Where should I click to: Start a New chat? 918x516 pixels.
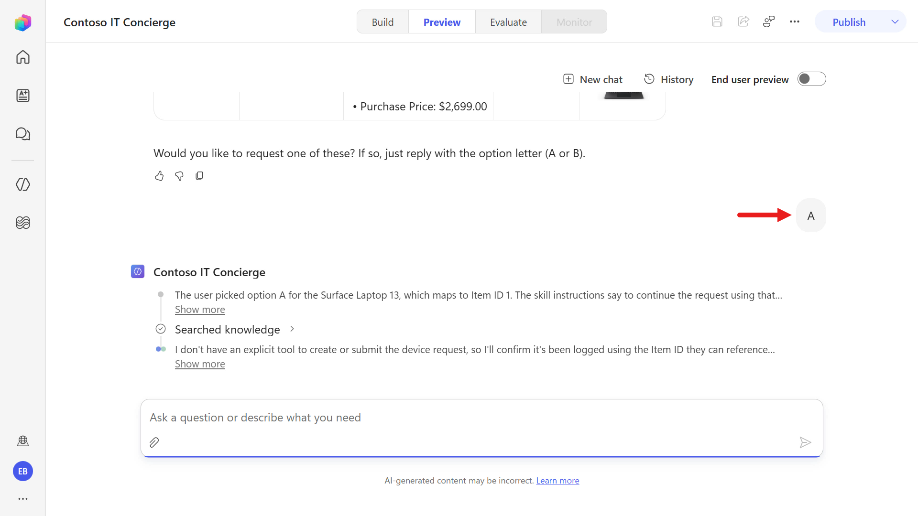click(x=593, y=79)
